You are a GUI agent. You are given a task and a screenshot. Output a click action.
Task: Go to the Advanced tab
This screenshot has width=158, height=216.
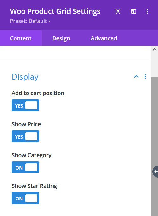[x=104, y=38]
